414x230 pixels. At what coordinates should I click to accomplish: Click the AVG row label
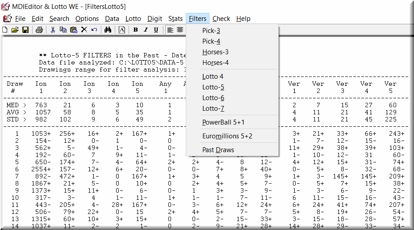(x=17, y=113)
